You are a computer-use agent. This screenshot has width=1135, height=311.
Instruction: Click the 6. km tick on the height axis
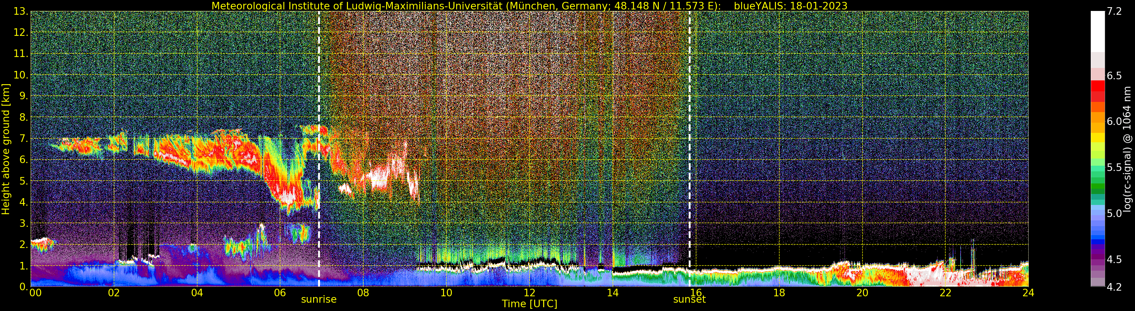click(x=24, y=159)
